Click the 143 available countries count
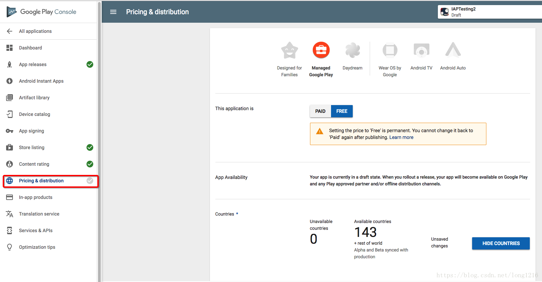Screen dimensions: 542x282 (x=365, y=232)
